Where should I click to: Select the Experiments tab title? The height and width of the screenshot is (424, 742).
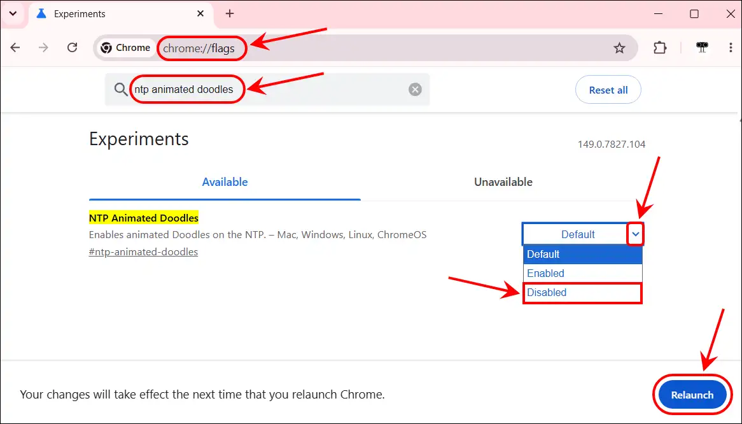tap(80, 14)
